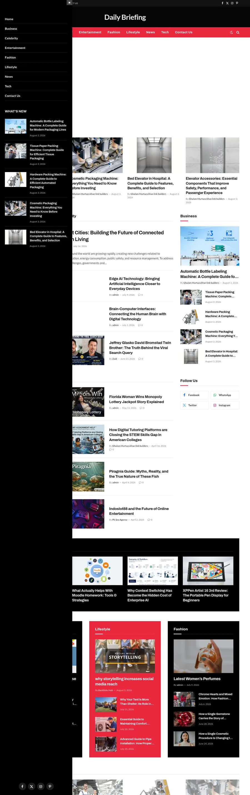This screenshot has height=795, width=250.
Task: Open search with the magnifier icon
Action: pyautogui.click(x=238, y=32)
